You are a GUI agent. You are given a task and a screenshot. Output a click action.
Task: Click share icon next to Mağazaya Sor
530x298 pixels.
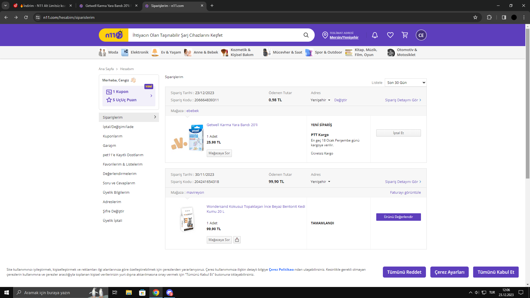pos(237,240)
